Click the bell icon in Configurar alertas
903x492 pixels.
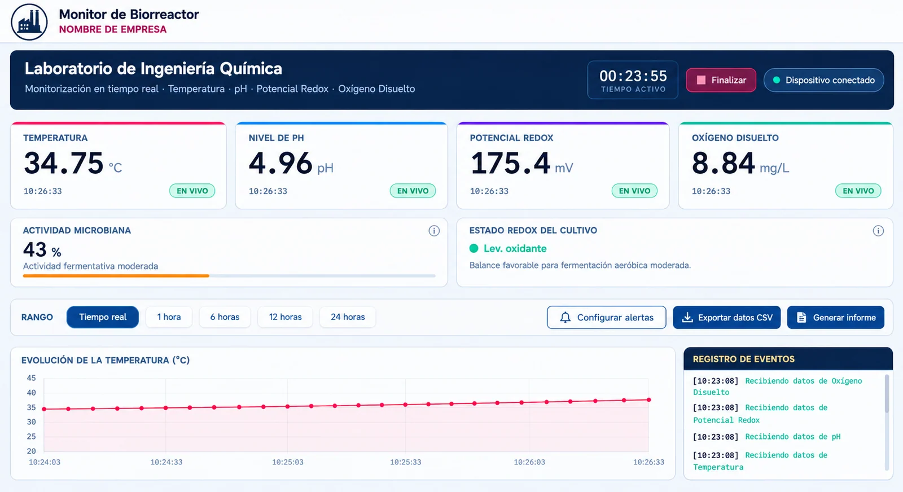click(565, 318)
